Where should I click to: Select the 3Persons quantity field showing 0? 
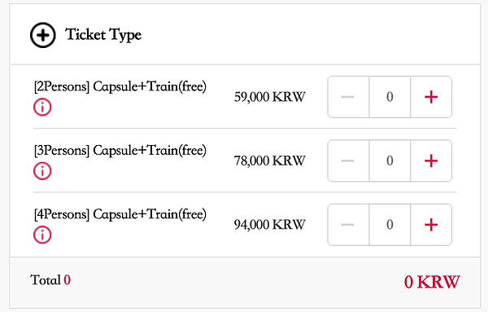390,160
